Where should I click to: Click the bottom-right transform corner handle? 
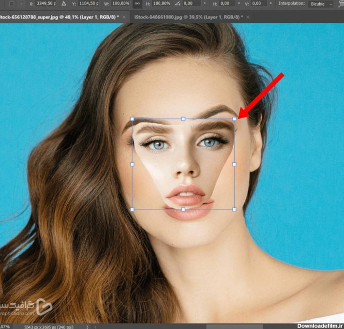pos(234,209)
